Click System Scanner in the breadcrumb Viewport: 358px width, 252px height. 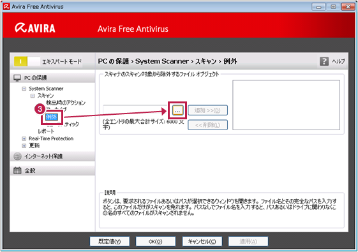(x=162, y=61)
